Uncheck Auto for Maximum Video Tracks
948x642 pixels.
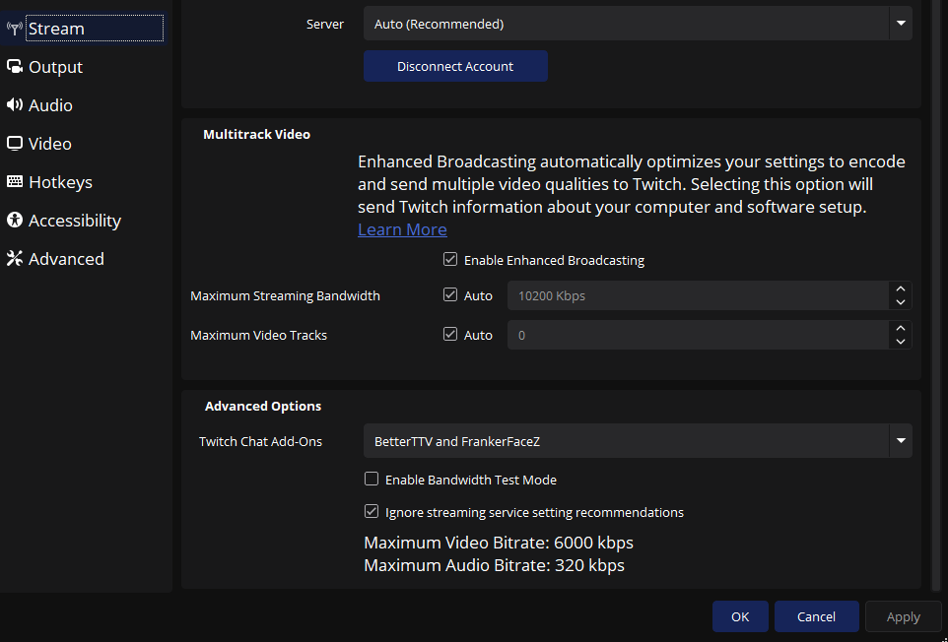pos(449,334)
